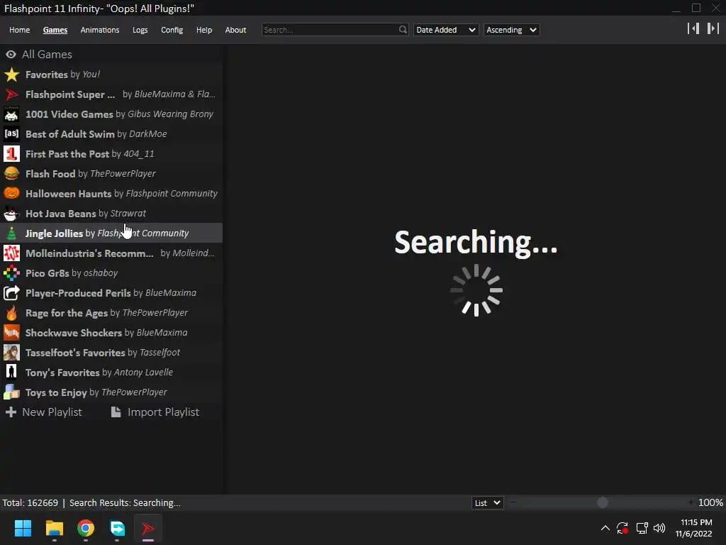Image resolution: width=726 pixels, height=545 pixels.
Task: Select "Hot Java Beans" playlist text
Action: point(61,214)
